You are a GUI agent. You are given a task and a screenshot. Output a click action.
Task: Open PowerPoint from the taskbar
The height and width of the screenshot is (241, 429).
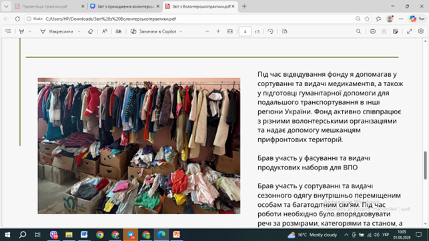[176, 235]
